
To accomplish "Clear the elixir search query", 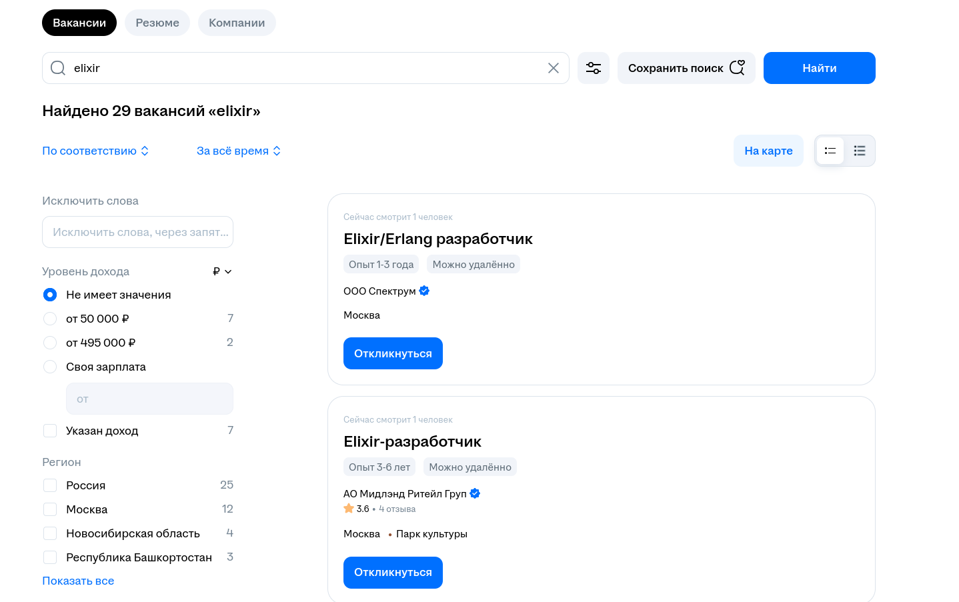I will 553,68.
